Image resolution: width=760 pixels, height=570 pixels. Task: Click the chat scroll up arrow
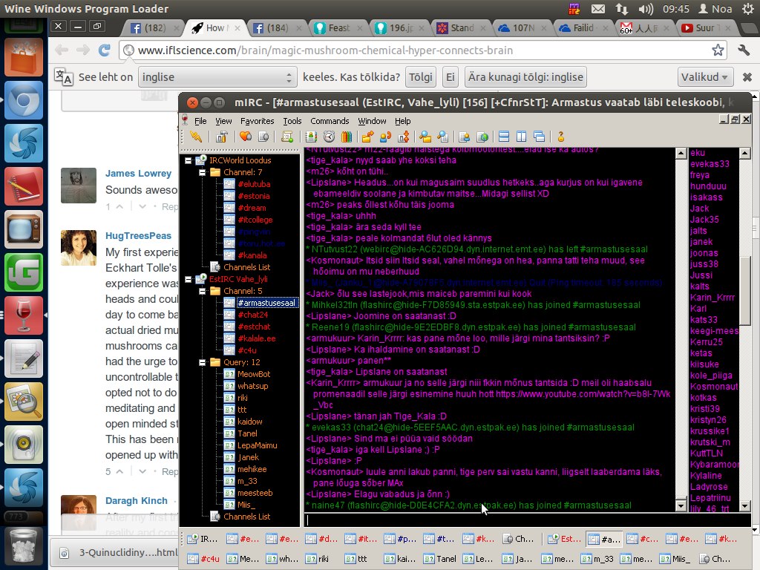[x=681, y=154]
